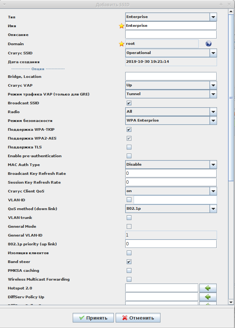235x328 pixels.
Task: Click the globe icon beside Domain field
Action: [209, 44]
